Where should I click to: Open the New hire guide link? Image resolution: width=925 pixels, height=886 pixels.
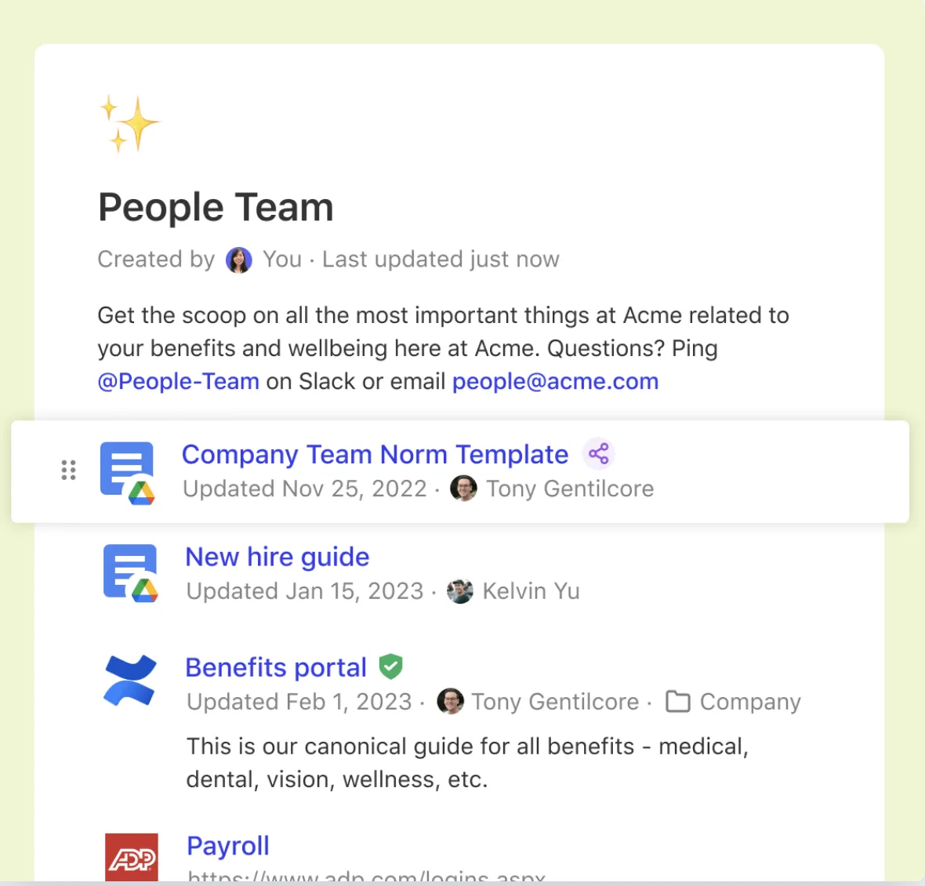pos(277,557)
